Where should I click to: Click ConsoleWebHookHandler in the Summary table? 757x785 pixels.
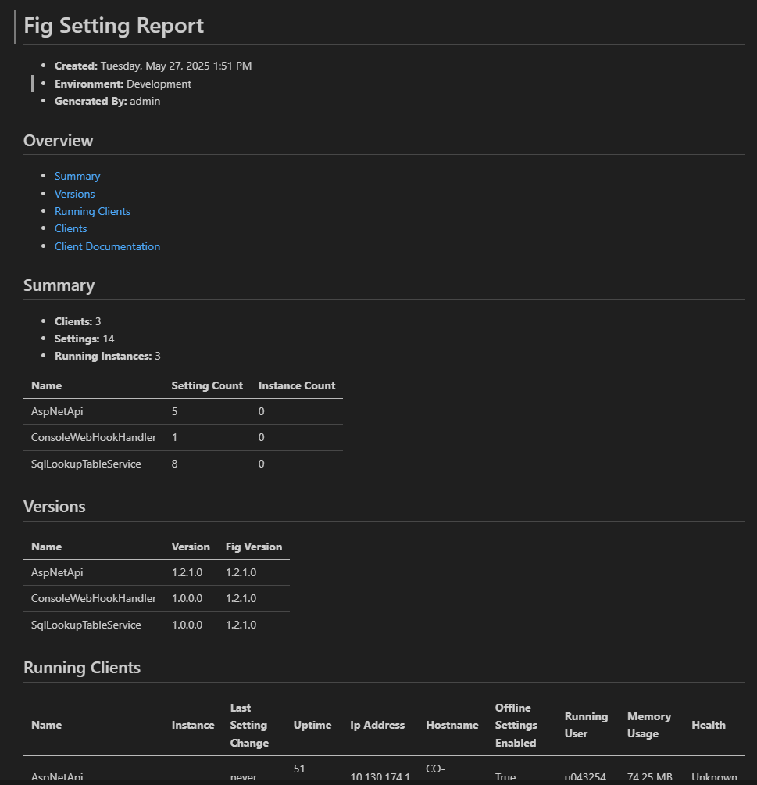pyautogui.click(x=94, y=437)
